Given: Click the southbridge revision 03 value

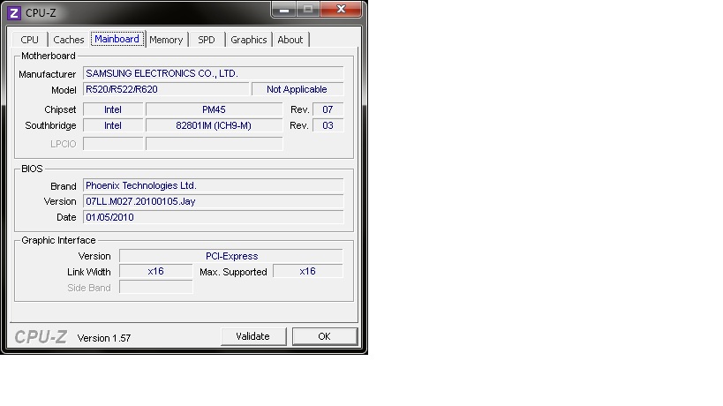Looking at the screenshot, I should pyautogui.click(x=328, y=125).
